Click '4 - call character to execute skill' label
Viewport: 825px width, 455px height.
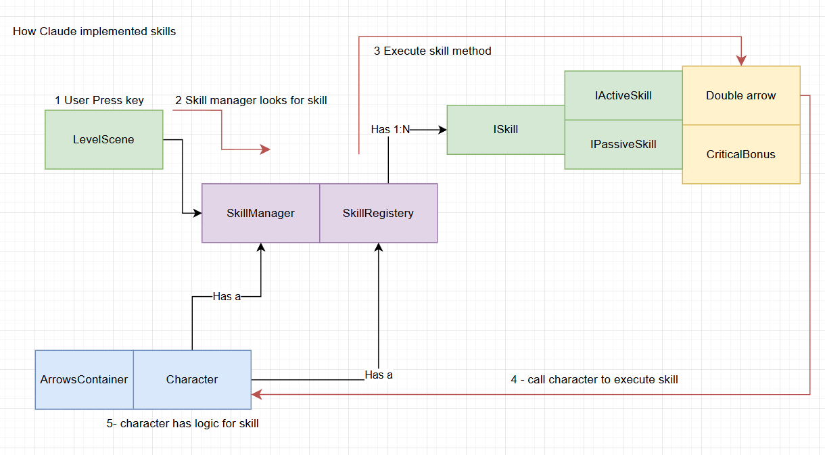coord(594,379)
